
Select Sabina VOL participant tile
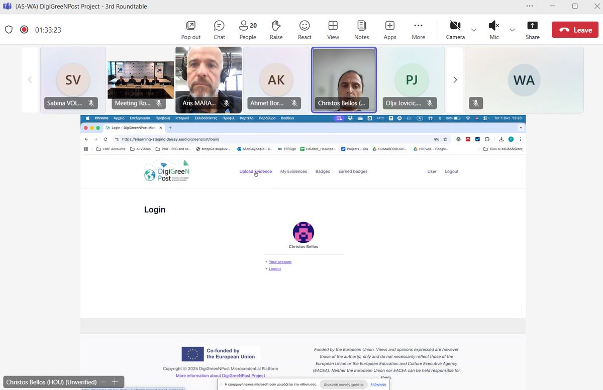click(73, 80)
